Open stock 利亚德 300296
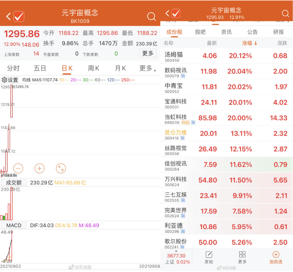 [227, 227]
